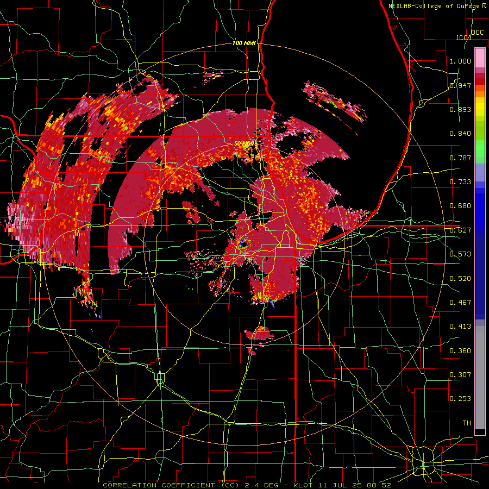Click the 0.307 legend value
This screenshot has height=489, width=489.
click(x=460, y=374)
